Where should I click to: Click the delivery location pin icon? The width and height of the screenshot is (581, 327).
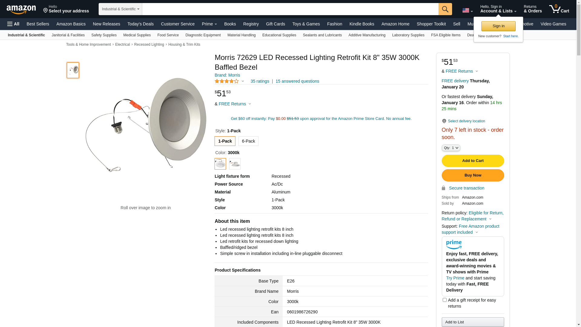(444, 121)
